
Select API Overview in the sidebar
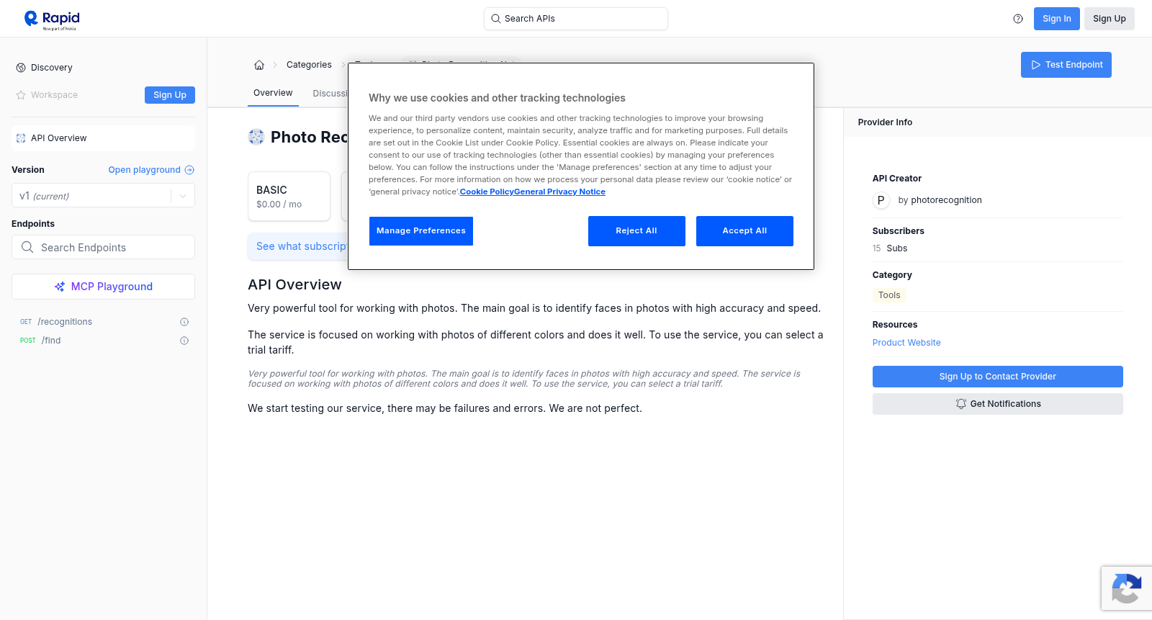[x=103, y=138]
